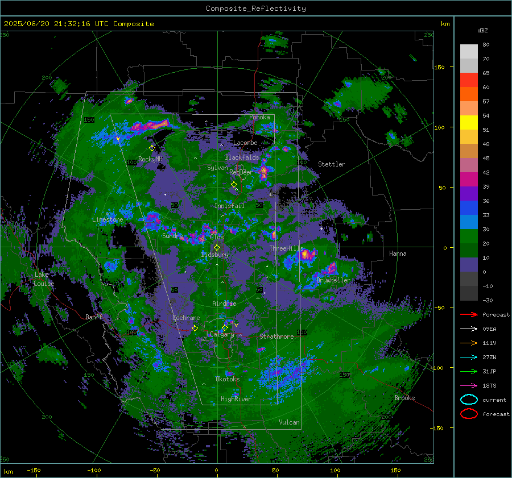Click the magenta 18TS arrow legend icon

pos(469,386)
